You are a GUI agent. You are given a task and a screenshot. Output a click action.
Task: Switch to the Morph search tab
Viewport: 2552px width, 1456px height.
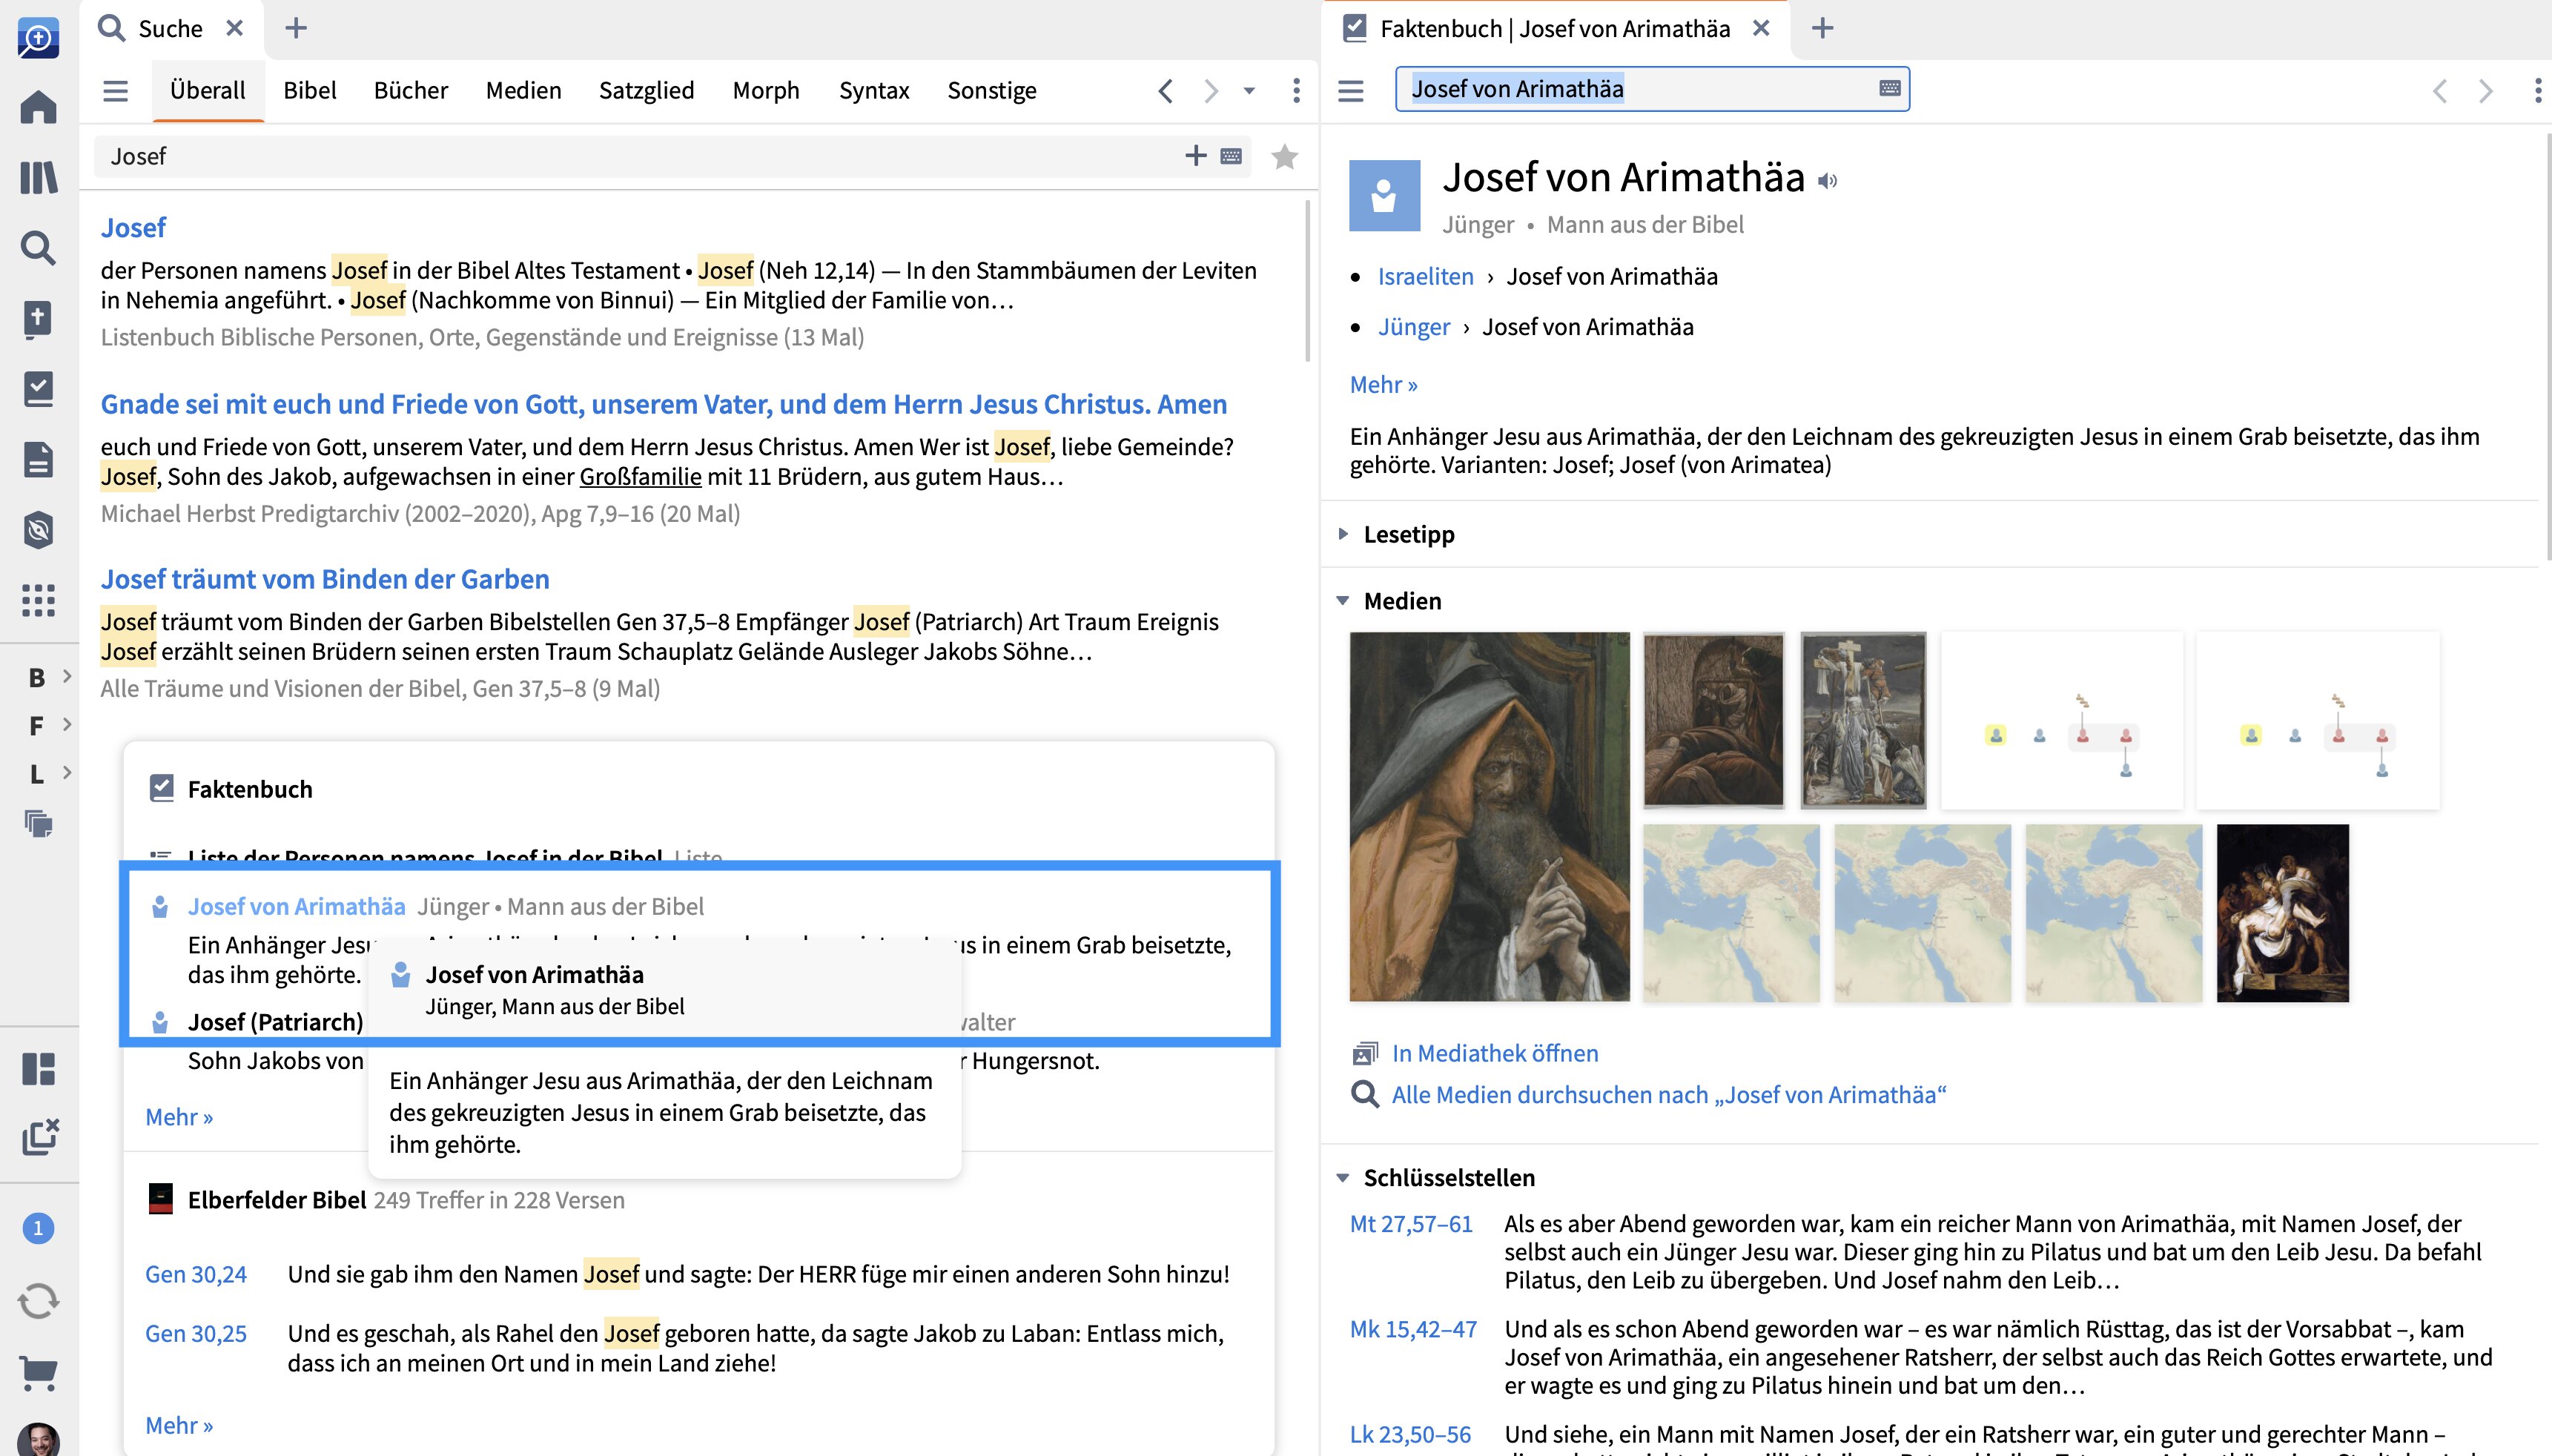click(x=766, y=91)
